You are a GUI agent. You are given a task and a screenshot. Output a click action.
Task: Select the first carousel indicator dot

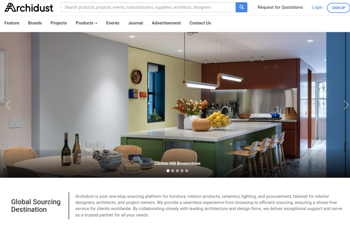[168, 171]
